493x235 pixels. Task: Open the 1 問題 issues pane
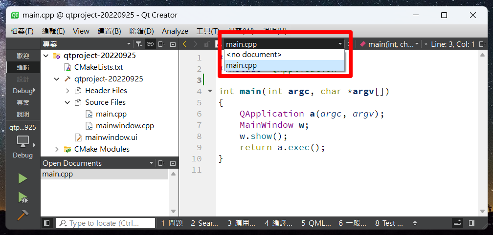(x=172, y=223)
